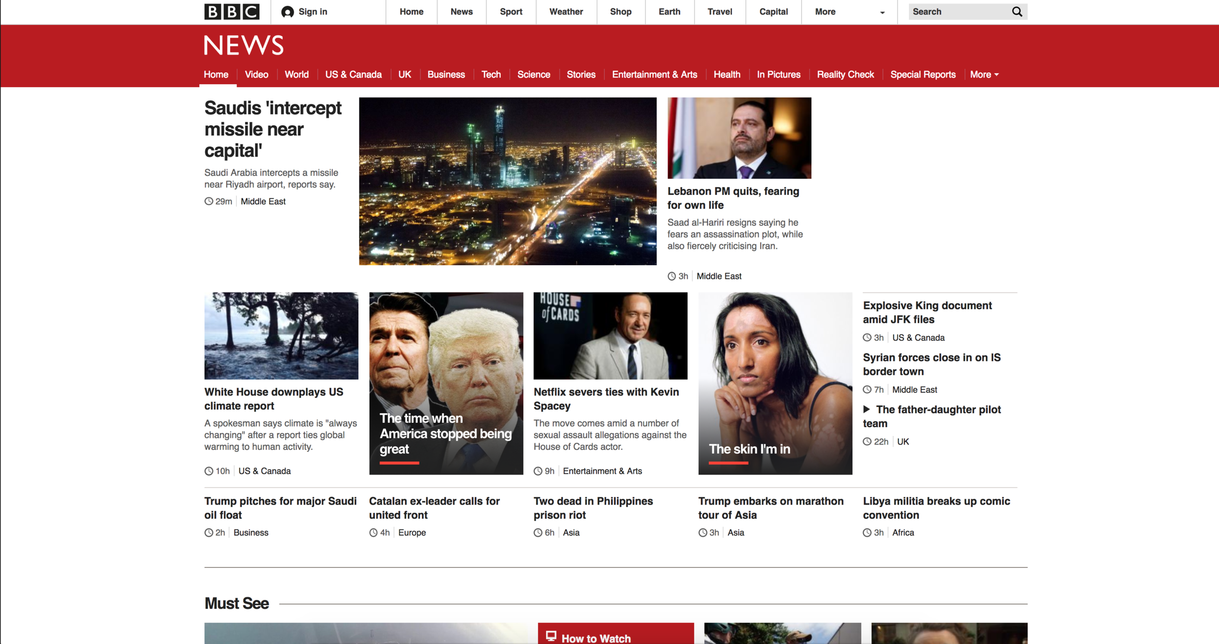The height and width of the screenshot is (644, 1219).
Task: Click the Middle East tag under Lebanon story
Action: [x=719, y=276]
